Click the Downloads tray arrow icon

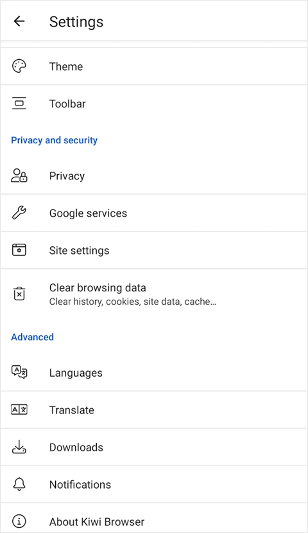19,447
